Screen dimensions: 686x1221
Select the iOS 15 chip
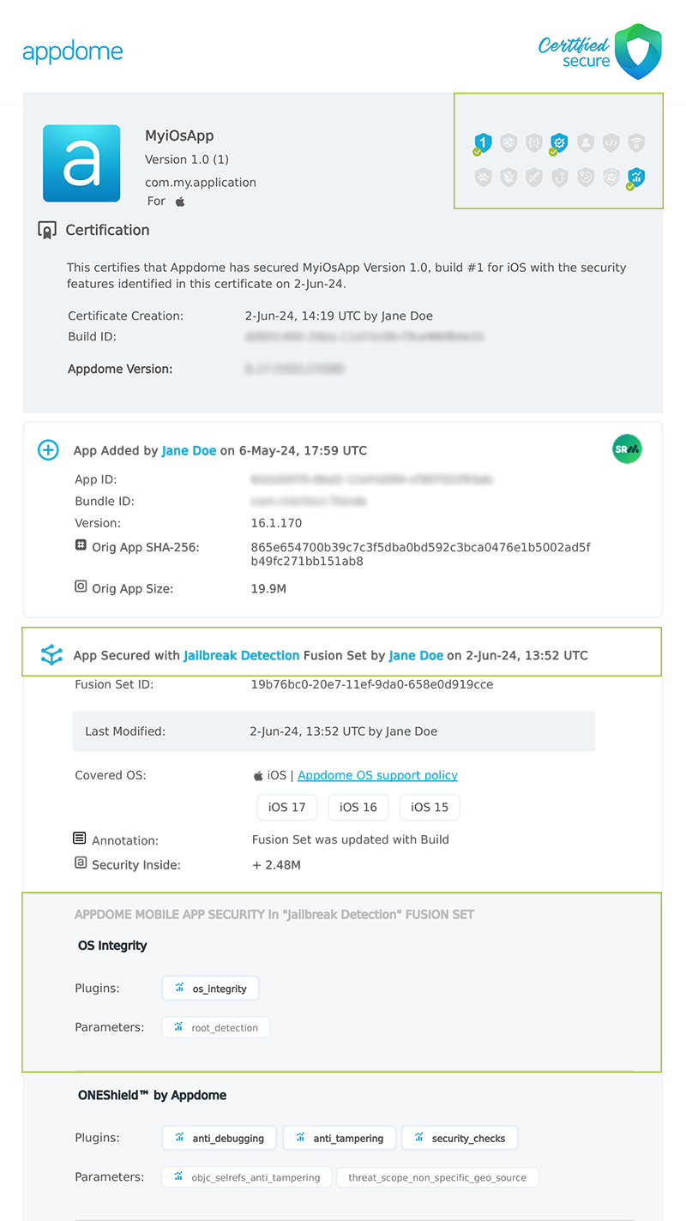(x=429, y=807)
